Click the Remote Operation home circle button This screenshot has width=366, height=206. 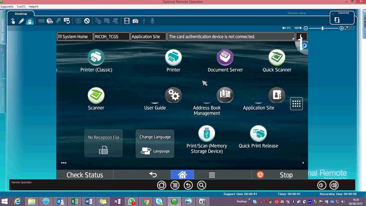(x=162, y=185)
